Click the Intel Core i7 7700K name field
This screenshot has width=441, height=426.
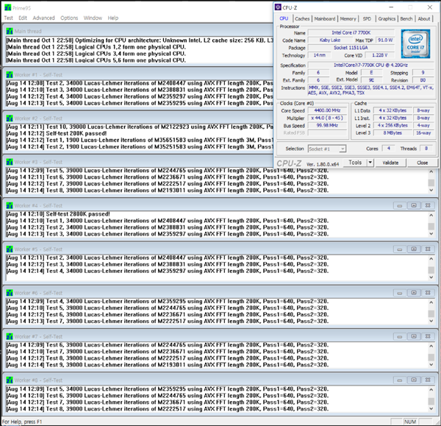[351, 32]
